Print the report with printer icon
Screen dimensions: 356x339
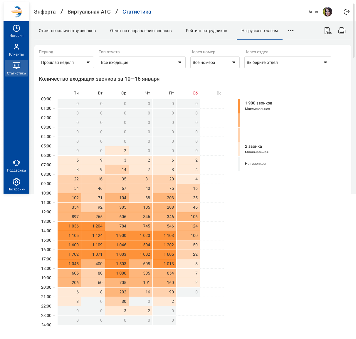(x=342, y=31)
